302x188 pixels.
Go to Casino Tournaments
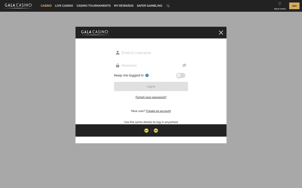point(93,6)
